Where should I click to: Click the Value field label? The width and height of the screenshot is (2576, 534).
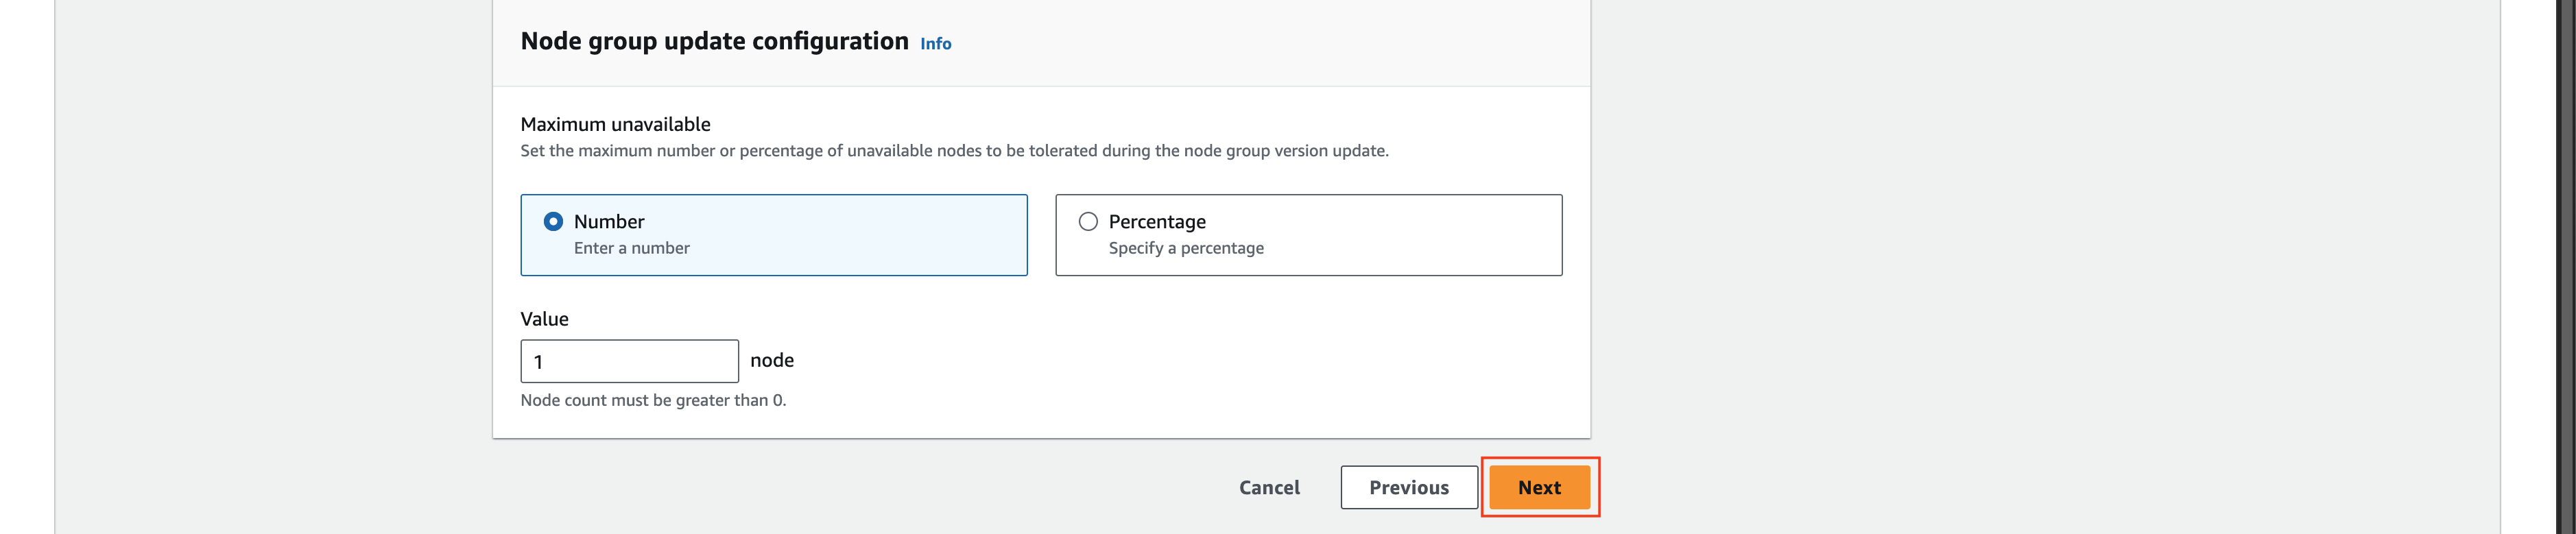[x=545, y=319]
